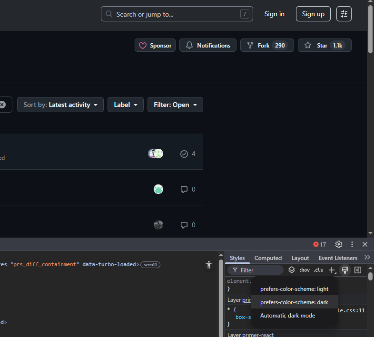374x337 pixels.
Task: Open the appearance settings sliders icon
Action: point(344,14)
